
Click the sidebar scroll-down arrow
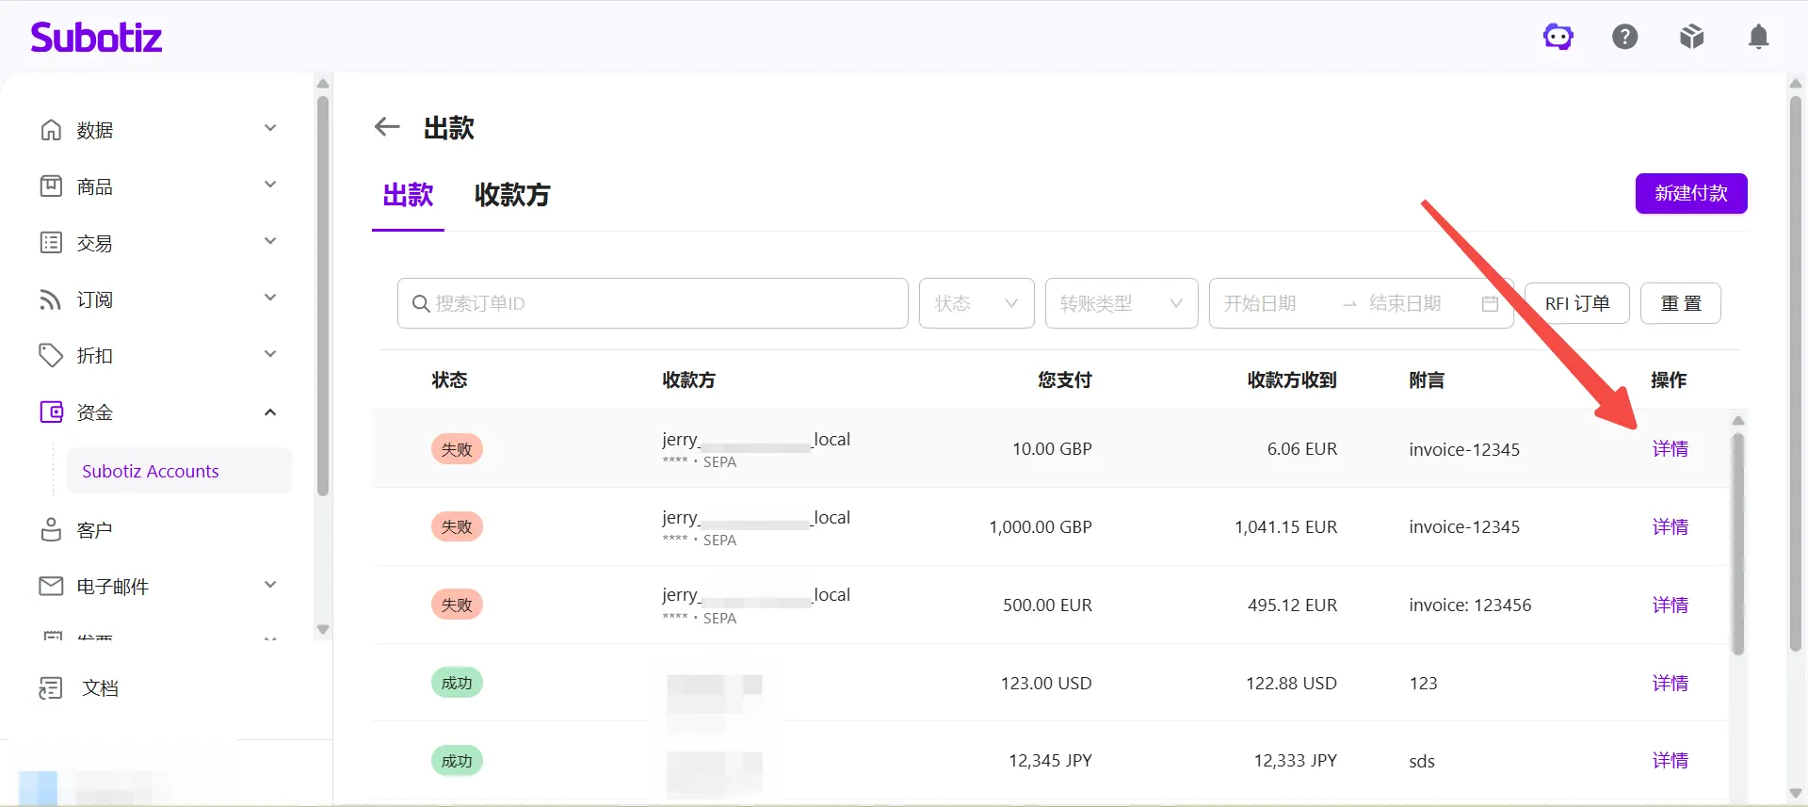[x=323, y=629]
